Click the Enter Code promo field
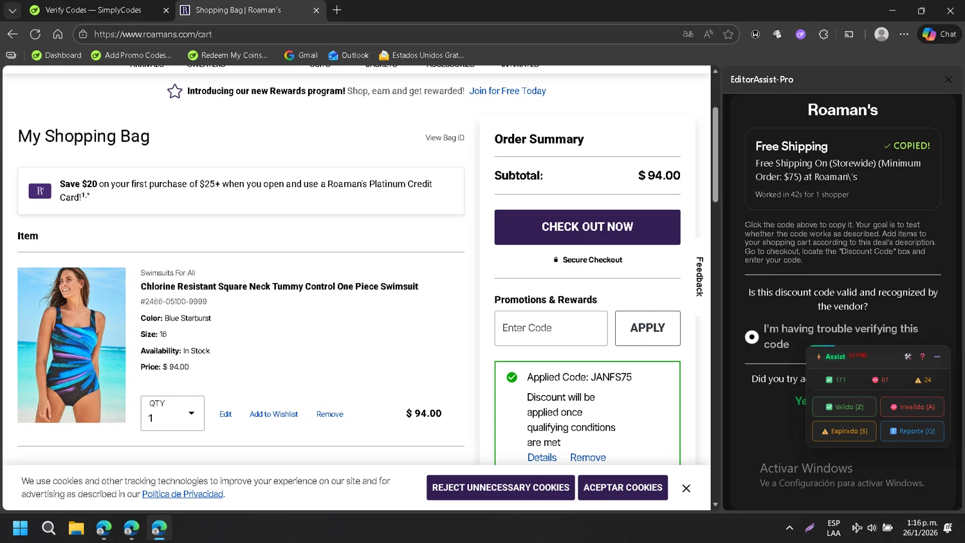Screen dimensions: 965x543 [551, 328]
